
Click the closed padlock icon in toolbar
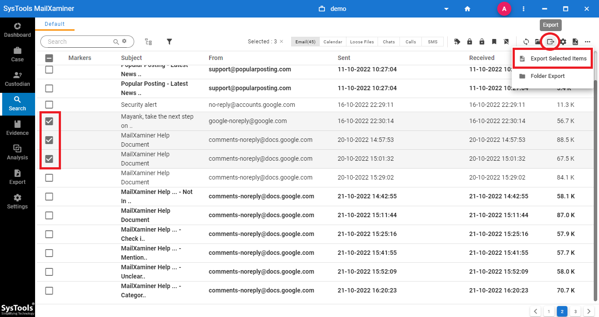(x=470, y=42)
